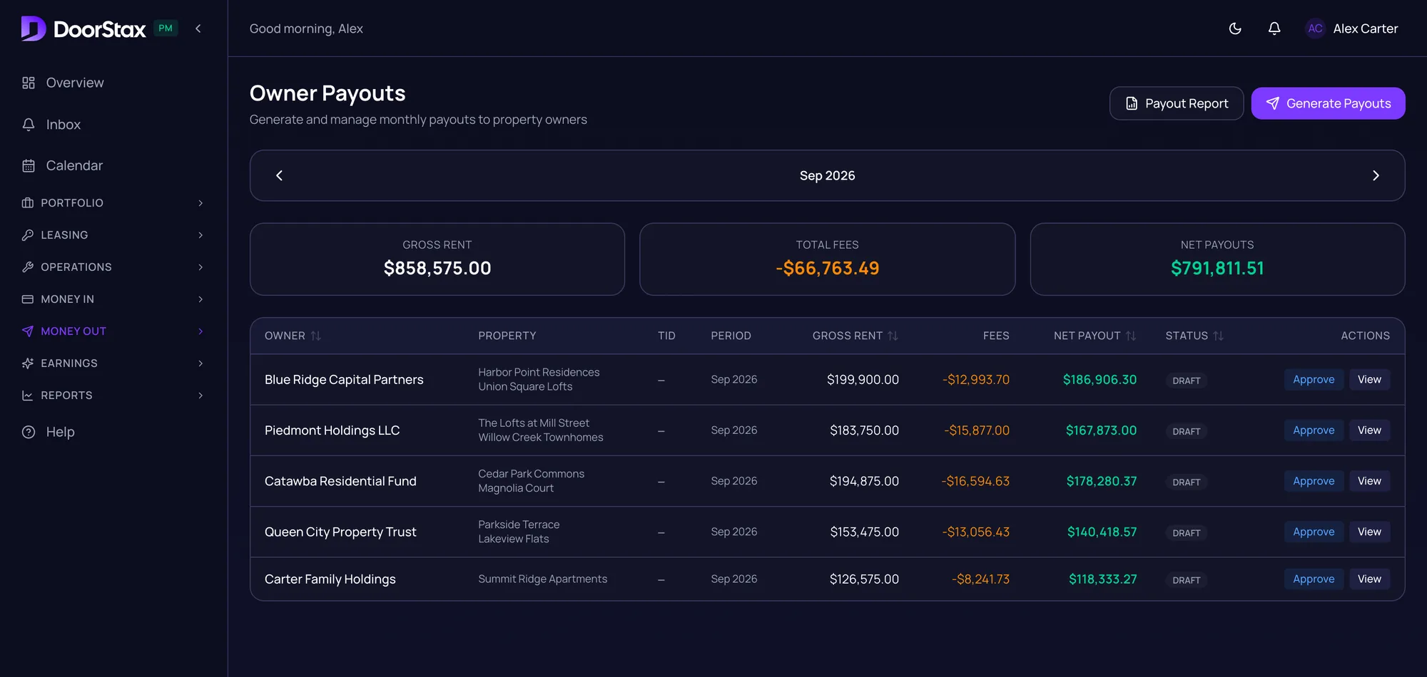
Task: Go to next month arrow
Action: coord(1376,175)
